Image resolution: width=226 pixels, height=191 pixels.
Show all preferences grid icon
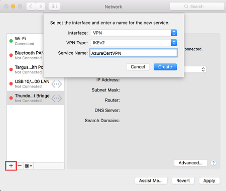[x=54, y=7]
